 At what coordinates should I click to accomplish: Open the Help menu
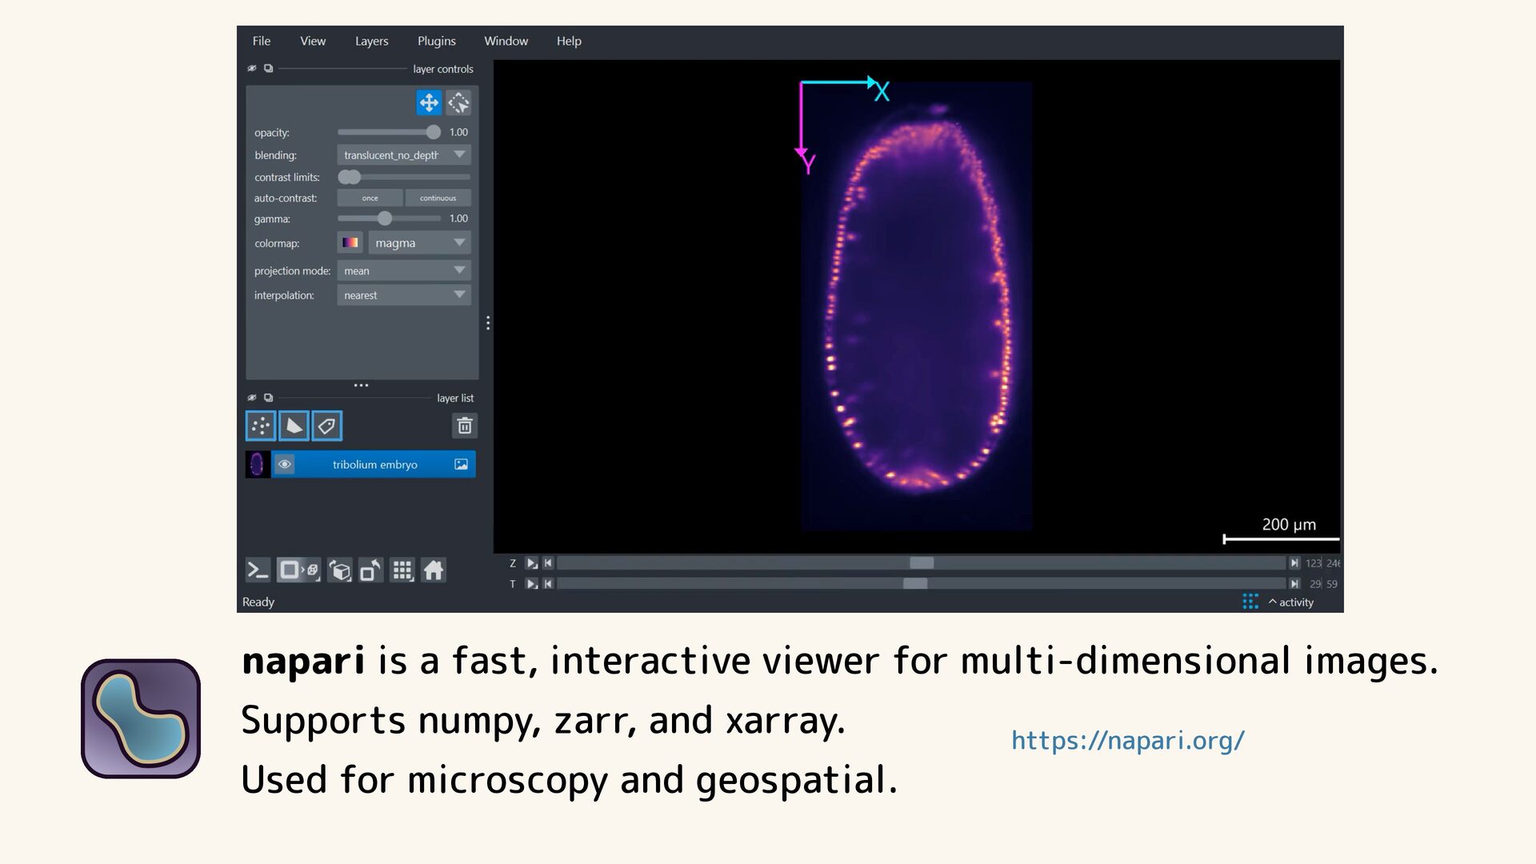tap(569, 41)
